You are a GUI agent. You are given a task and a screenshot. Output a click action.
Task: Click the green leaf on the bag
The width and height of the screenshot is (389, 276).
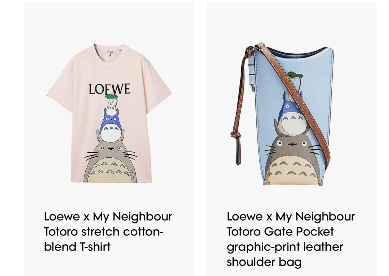point(294,74)
